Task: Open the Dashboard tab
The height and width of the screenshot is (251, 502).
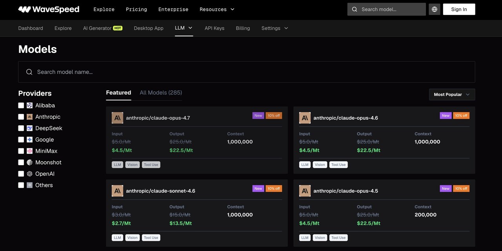Action: coord(31,28)
